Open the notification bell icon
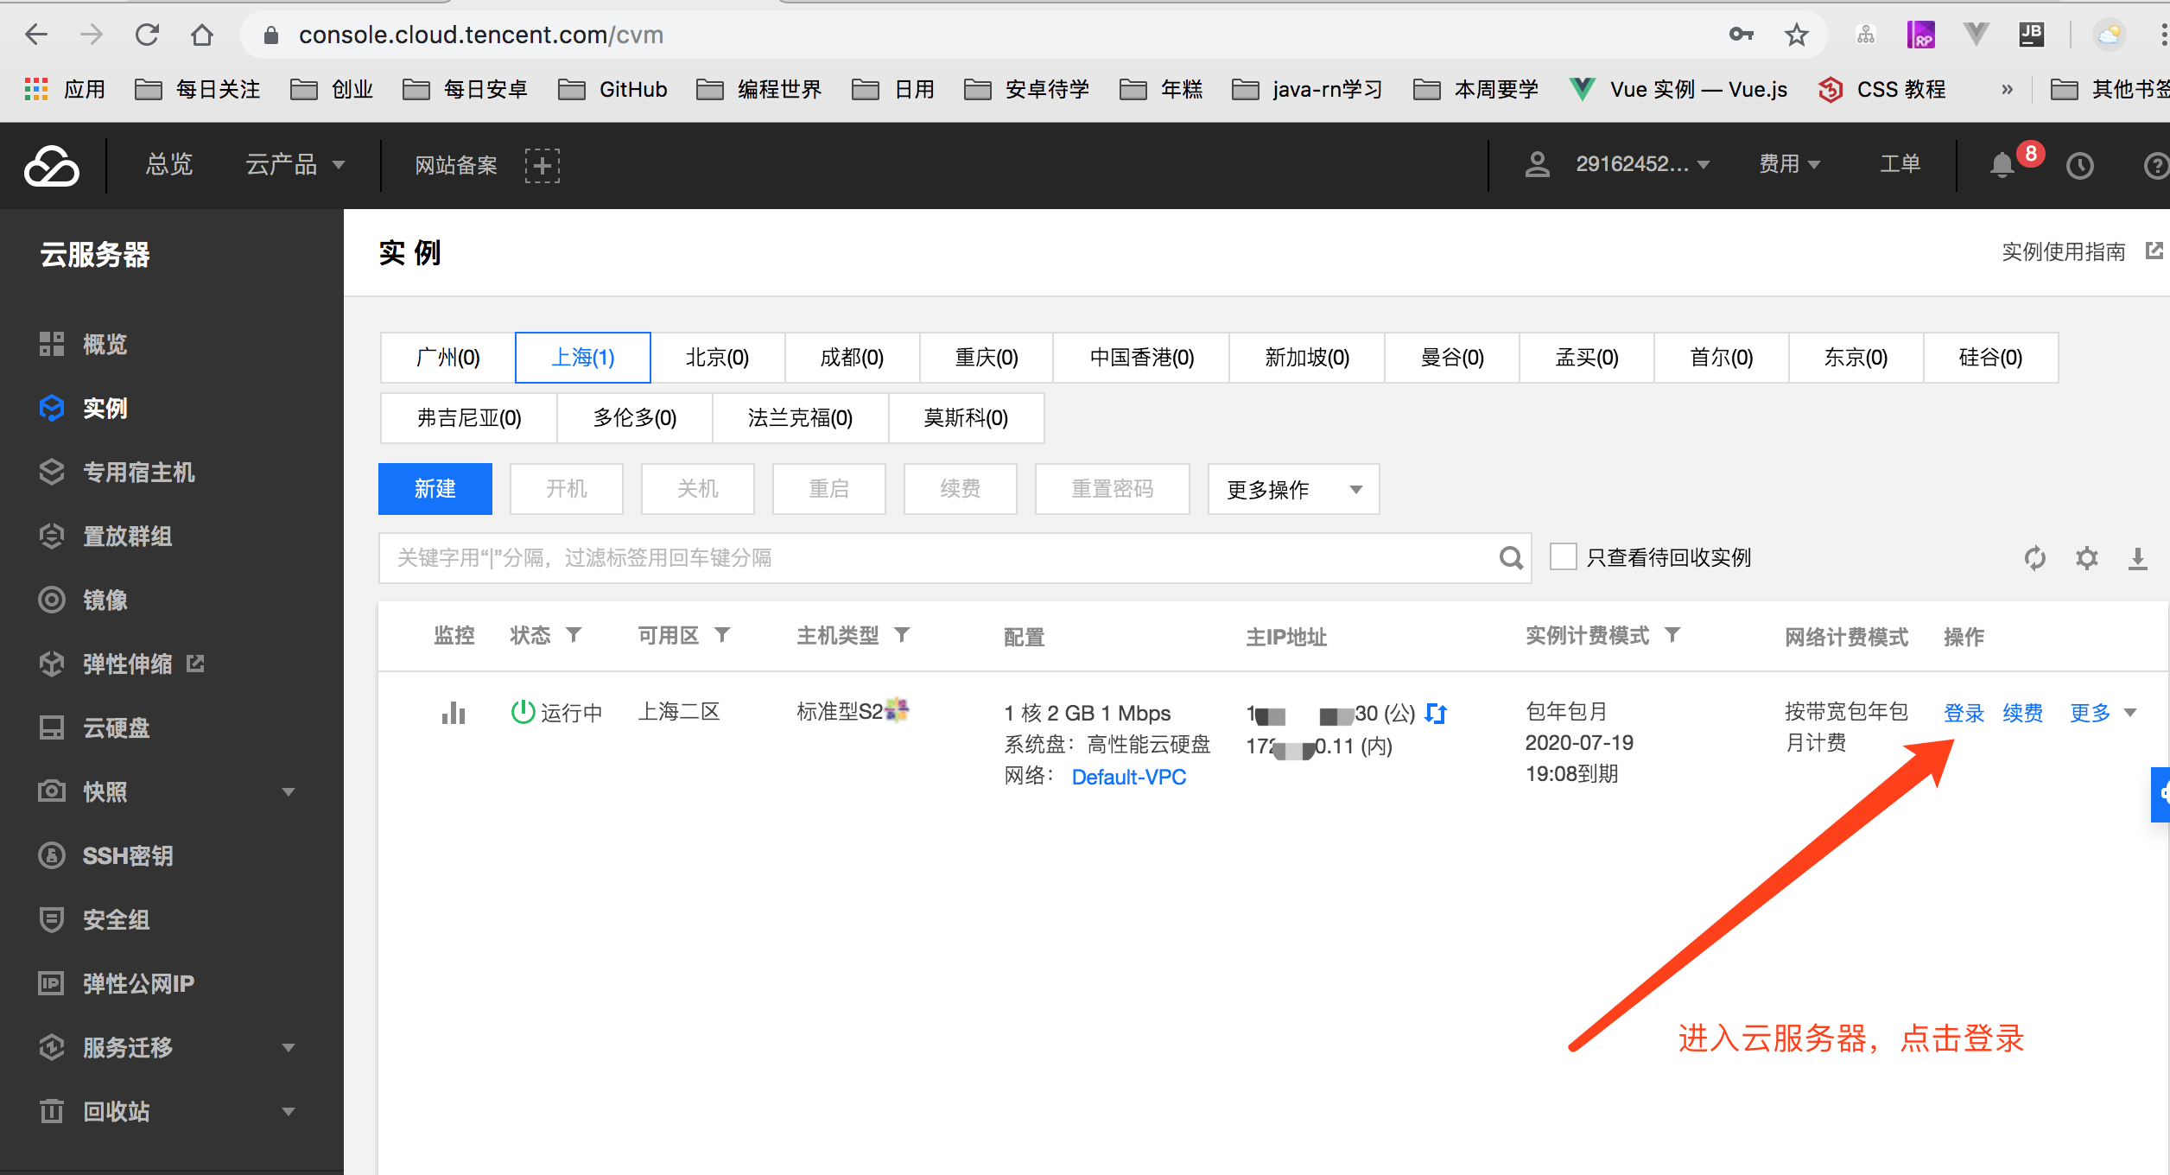The width and height of the screenshot is (2170, 1175). 2002,165
